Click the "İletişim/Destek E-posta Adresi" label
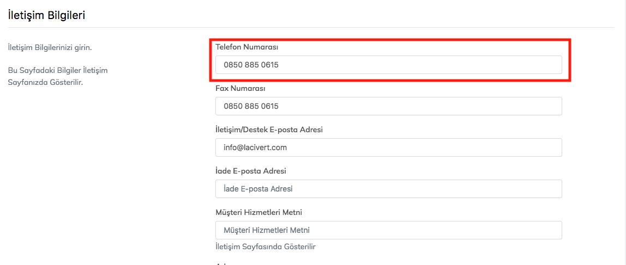Image resolution: width=626 pixels, height=265 pixels. click(x=276, y=130)
